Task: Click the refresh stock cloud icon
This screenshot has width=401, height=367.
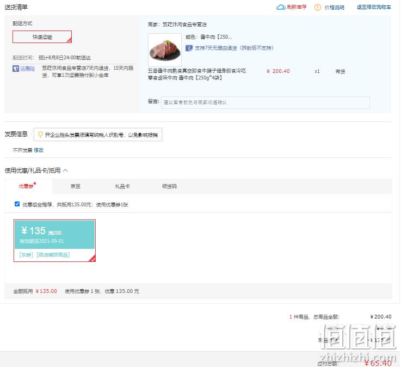Action: click(281, 7)
